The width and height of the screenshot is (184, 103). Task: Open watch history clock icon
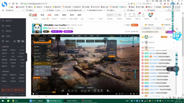125,15
